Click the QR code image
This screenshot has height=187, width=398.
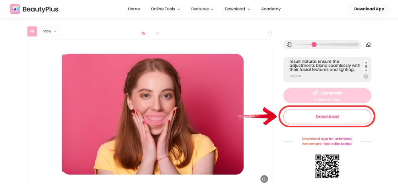[x=327, y=166]
